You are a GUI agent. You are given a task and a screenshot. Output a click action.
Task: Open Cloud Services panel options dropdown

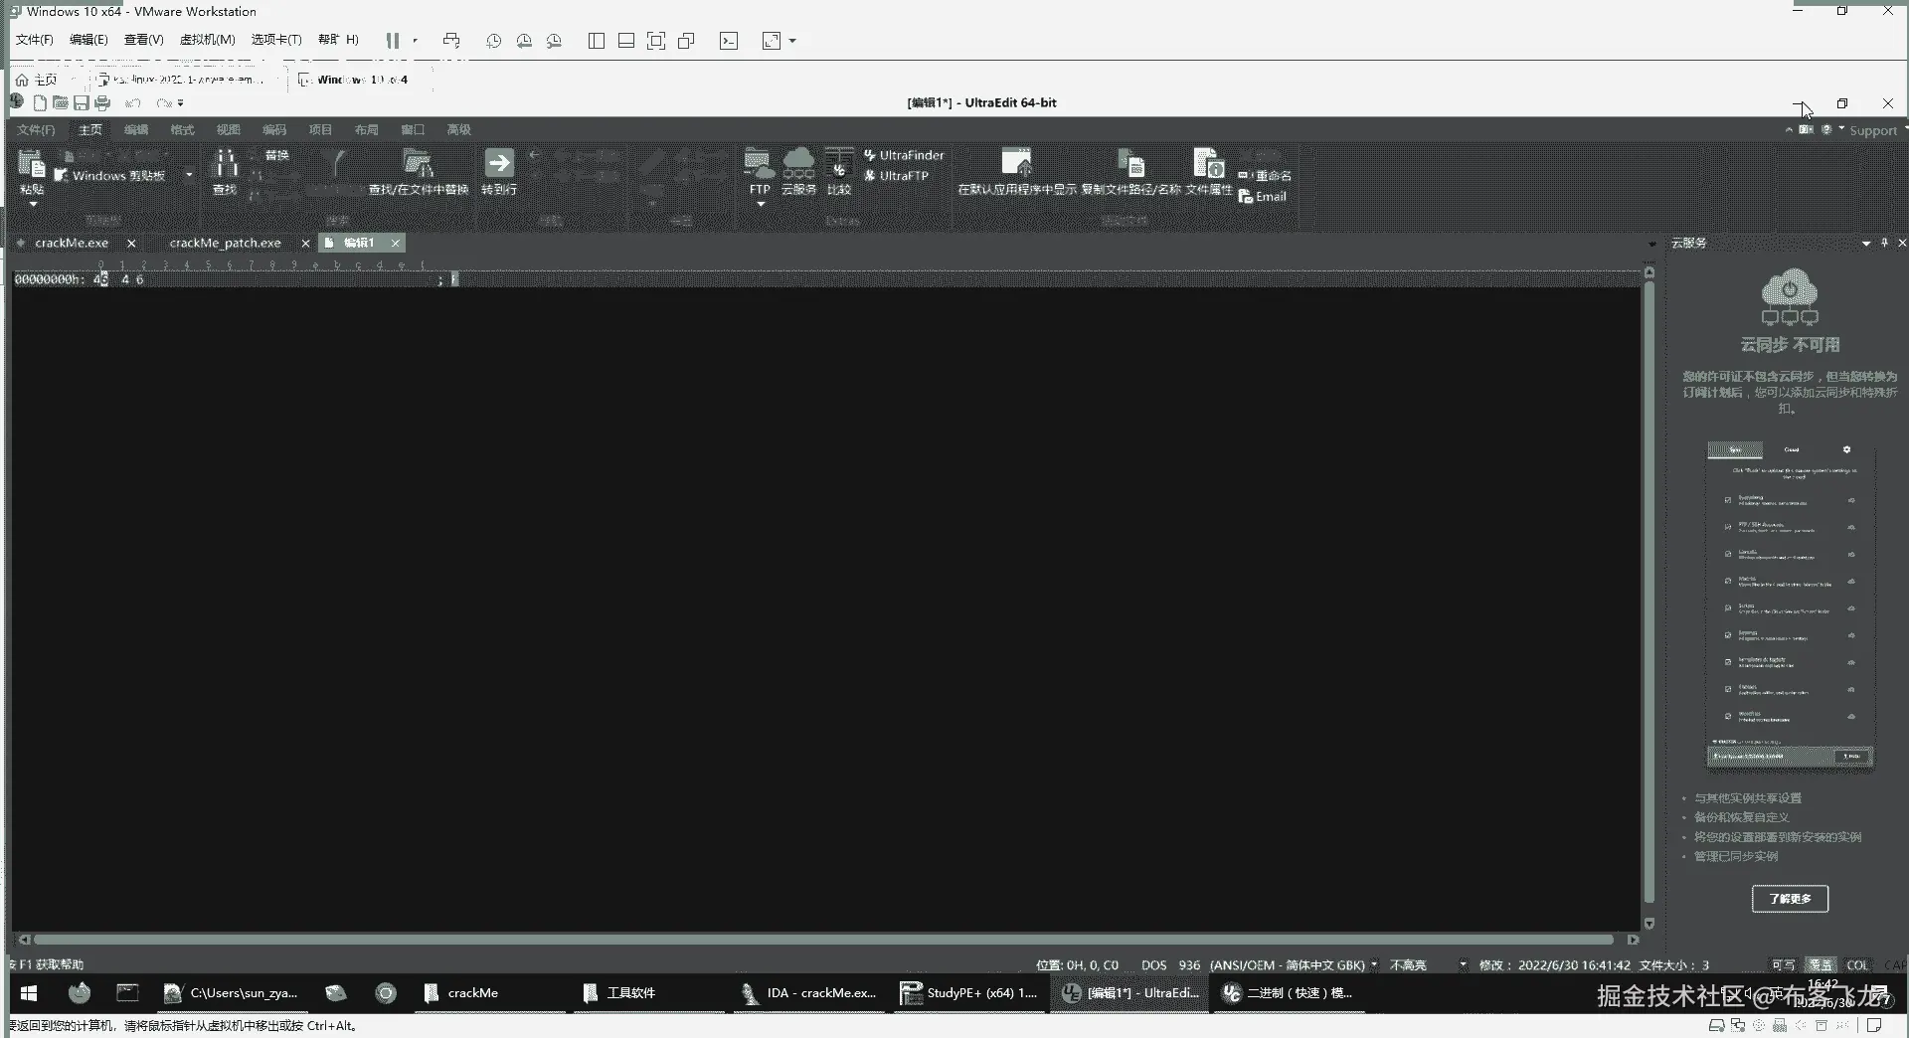pyautogui.click(x=1866, y=243)
